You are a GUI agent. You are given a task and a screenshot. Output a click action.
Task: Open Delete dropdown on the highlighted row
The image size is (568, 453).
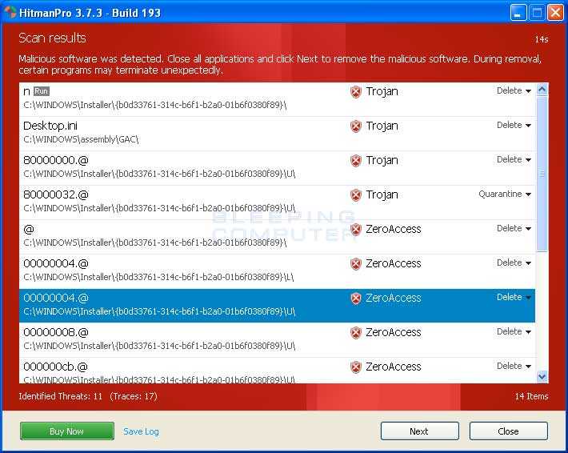514,298
